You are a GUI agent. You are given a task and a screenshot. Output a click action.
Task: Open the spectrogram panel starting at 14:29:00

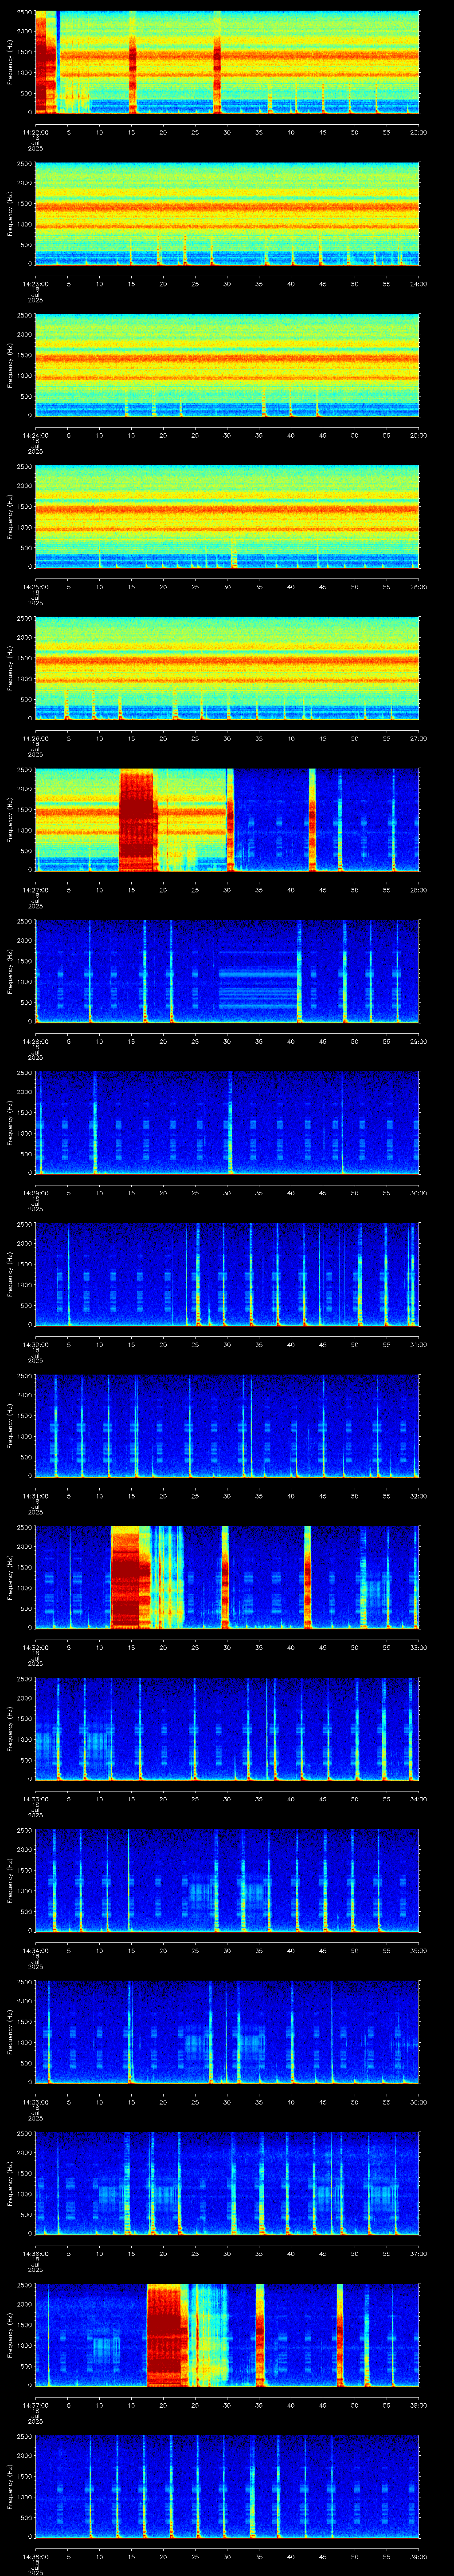point(227,1123)
